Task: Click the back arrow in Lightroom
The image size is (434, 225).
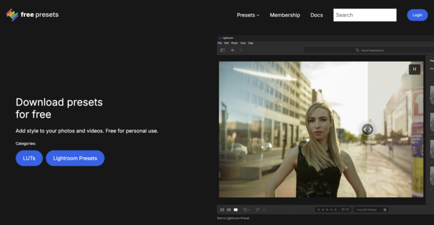Action: point(233,50)
